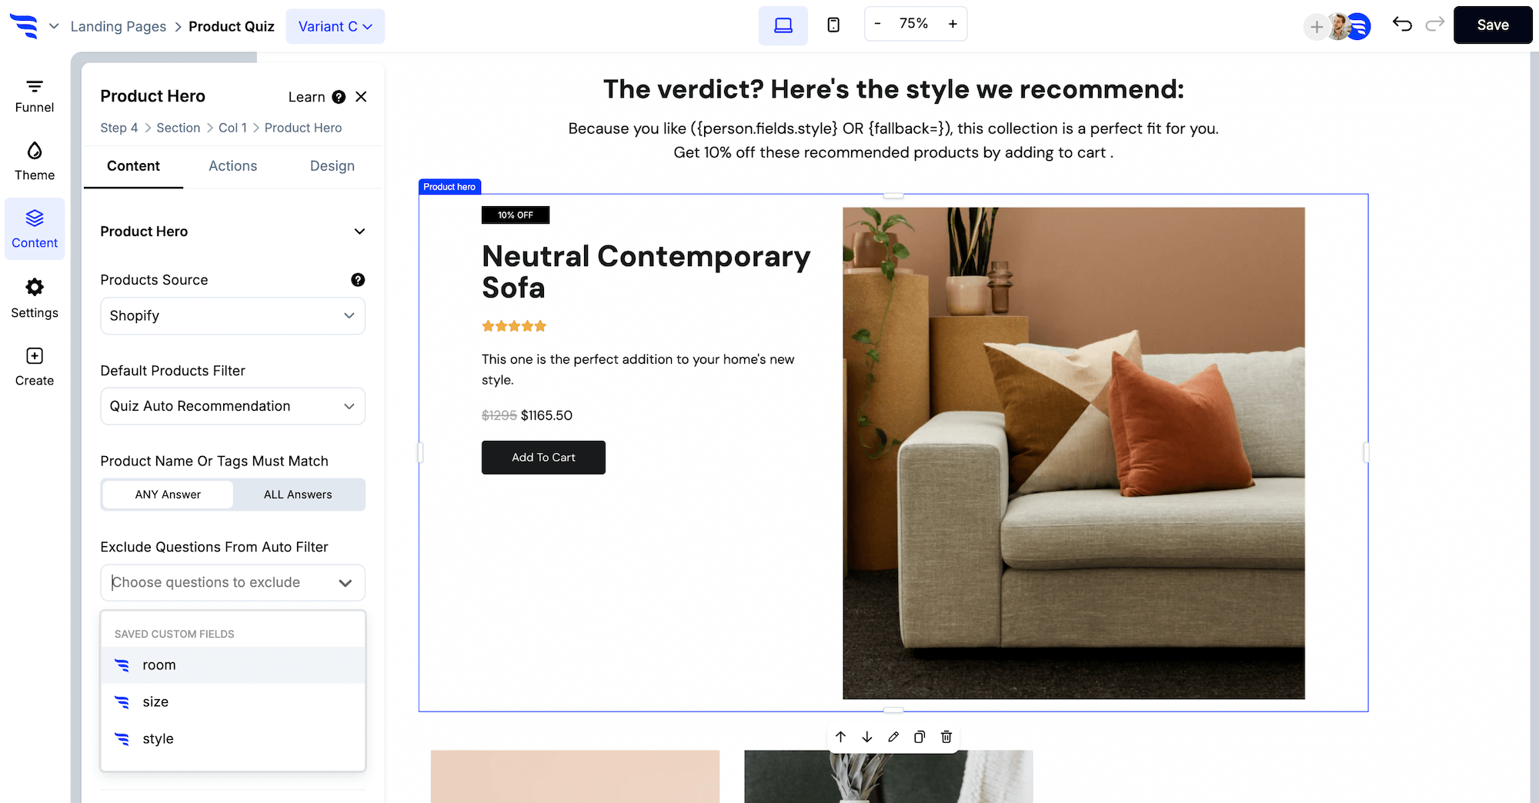Open the Funnel sidebar panel

[35, 96]
